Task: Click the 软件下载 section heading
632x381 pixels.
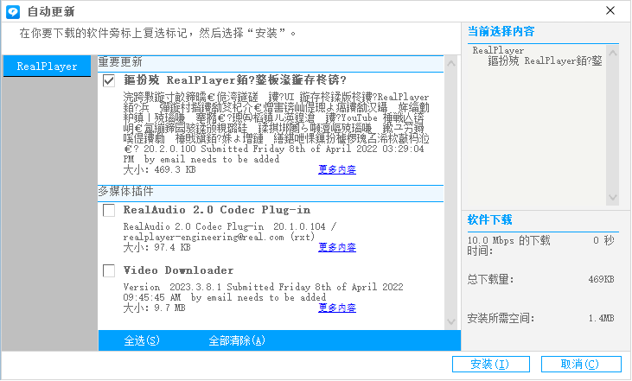Action: 489,220
